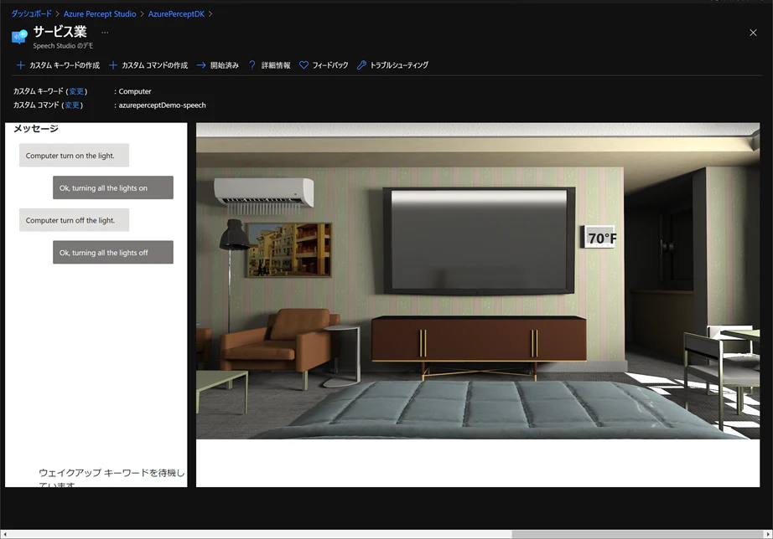Go to Azure Percept Studio breadcrumb
This screenshot has width=773, height=539.
(100, 13)
